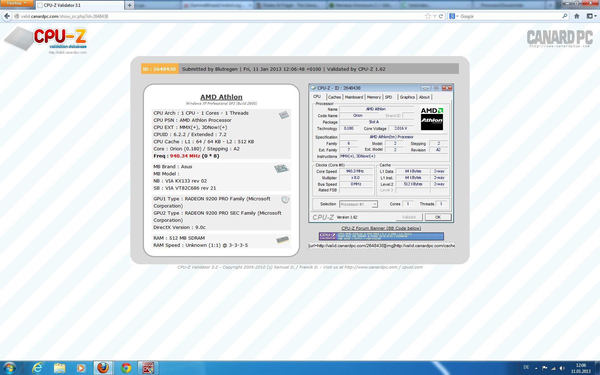600x375 pixels.
Task: Click the OK button in CPU-Z
Action: point(438,217)
